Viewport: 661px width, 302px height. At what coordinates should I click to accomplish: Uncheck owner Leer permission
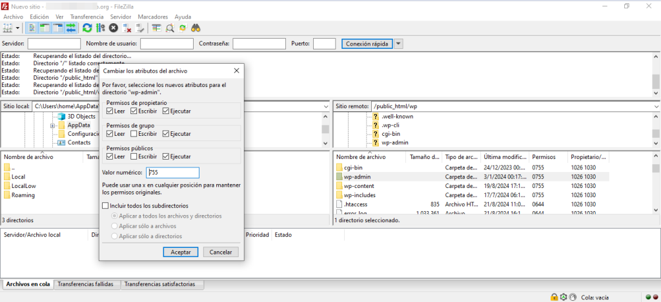pos(110,111)
